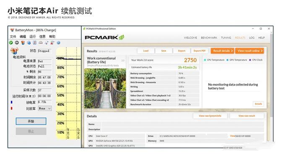The width and height of the screenshot is (281, 158).
Task: Click the green checkmark start icon in BatteryMon
Action: click(11, 43)
